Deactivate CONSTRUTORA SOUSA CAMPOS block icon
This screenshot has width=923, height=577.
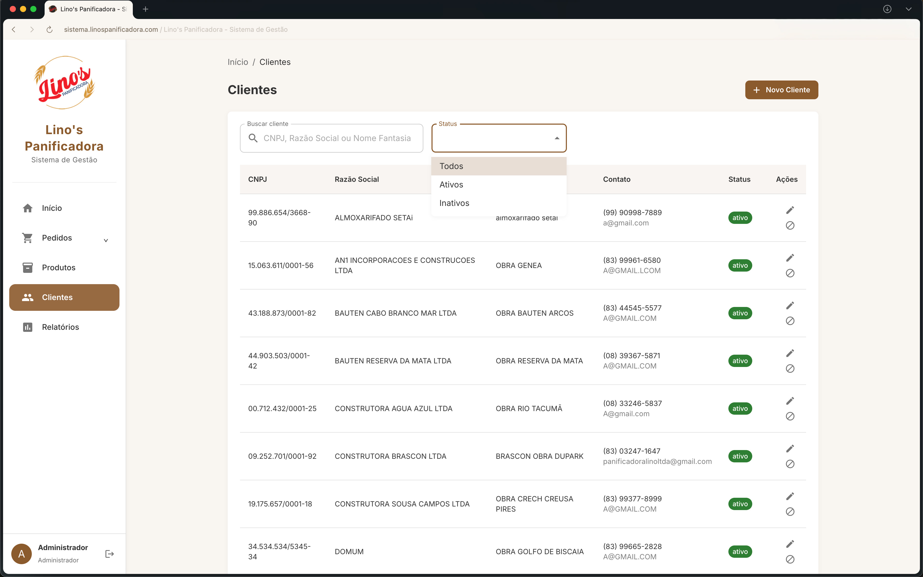point(790,512)
